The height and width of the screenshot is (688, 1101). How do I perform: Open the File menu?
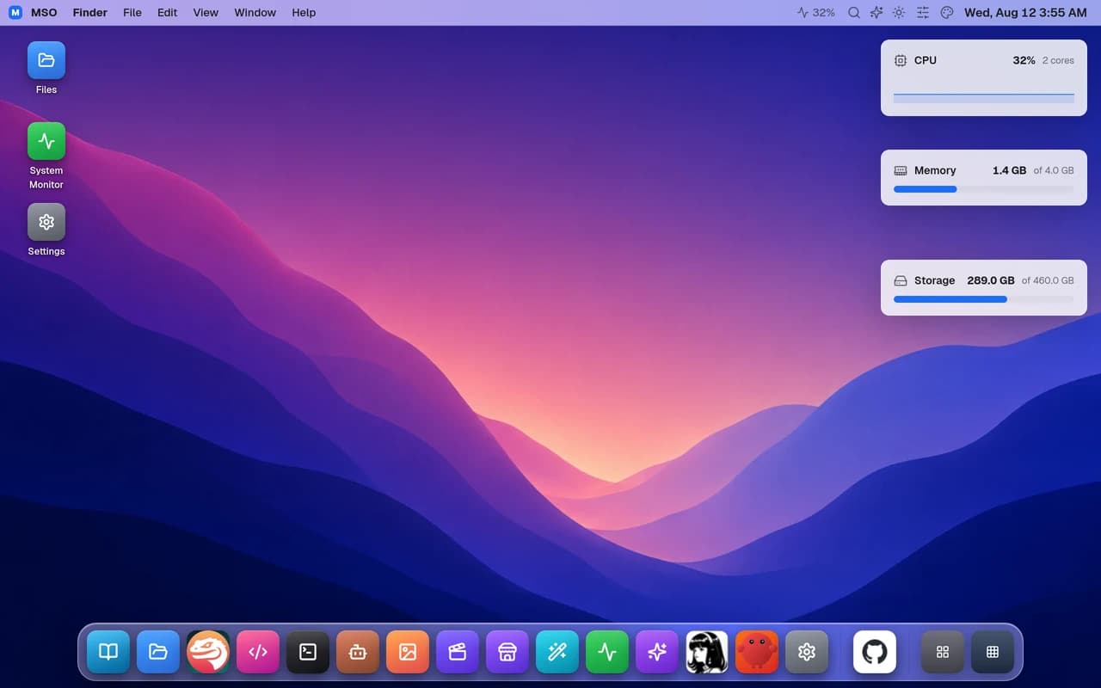[x=132, y=13]
